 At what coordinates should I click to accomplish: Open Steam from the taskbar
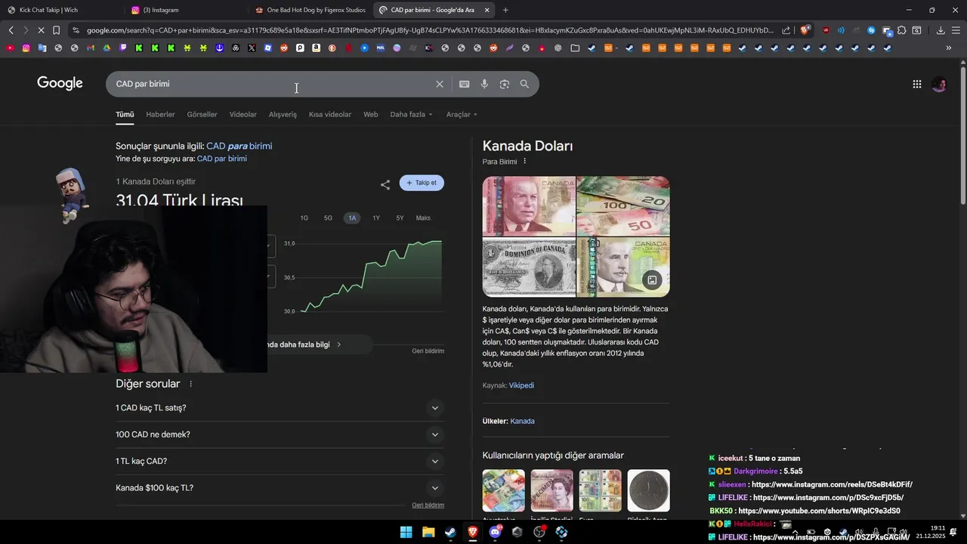click(x=450, y=532)
